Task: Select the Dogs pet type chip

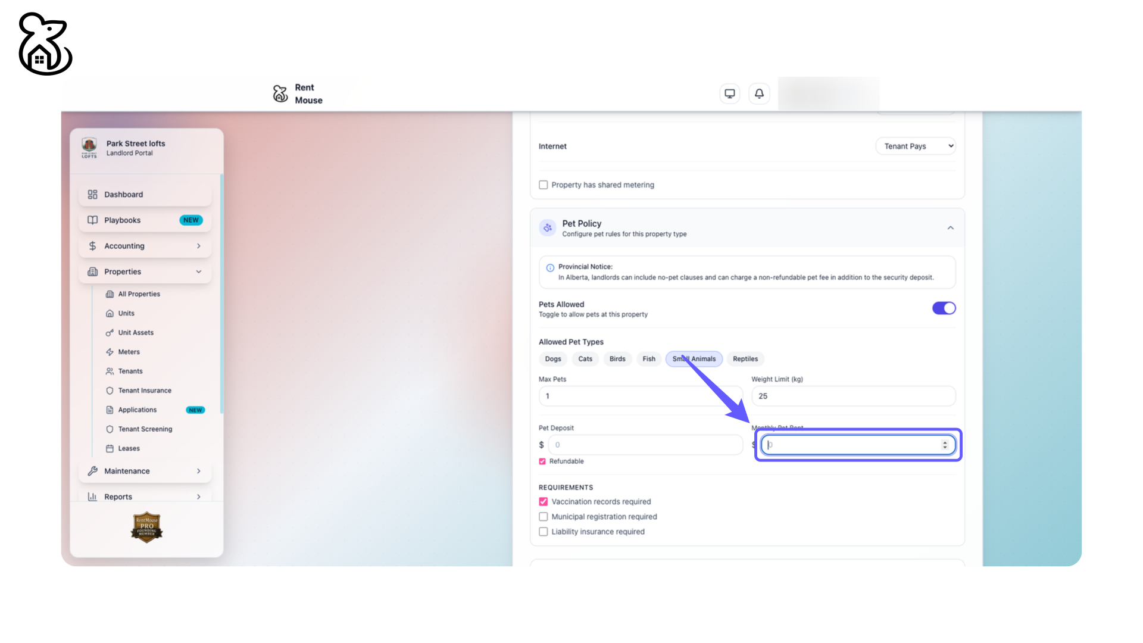Action: 552,359
